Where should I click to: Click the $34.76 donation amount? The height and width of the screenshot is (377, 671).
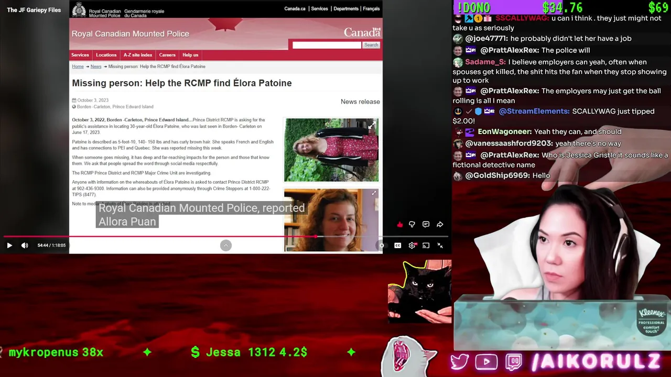562,7
